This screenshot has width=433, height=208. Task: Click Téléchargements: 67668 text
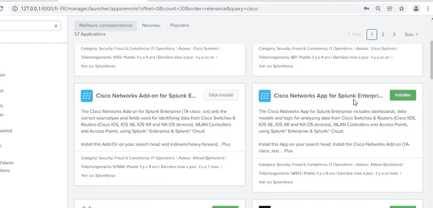pos(103,167)
